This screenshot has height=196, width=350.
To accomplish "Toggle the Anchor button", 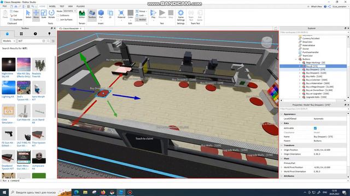I will coord(141,20).
